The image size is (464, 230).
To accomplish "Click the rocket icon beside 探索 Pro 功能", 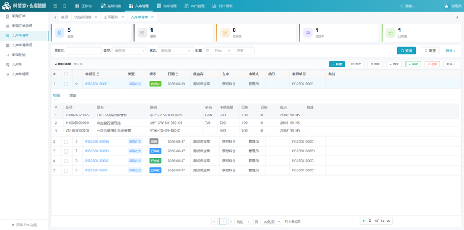I will tap(13, 225).
